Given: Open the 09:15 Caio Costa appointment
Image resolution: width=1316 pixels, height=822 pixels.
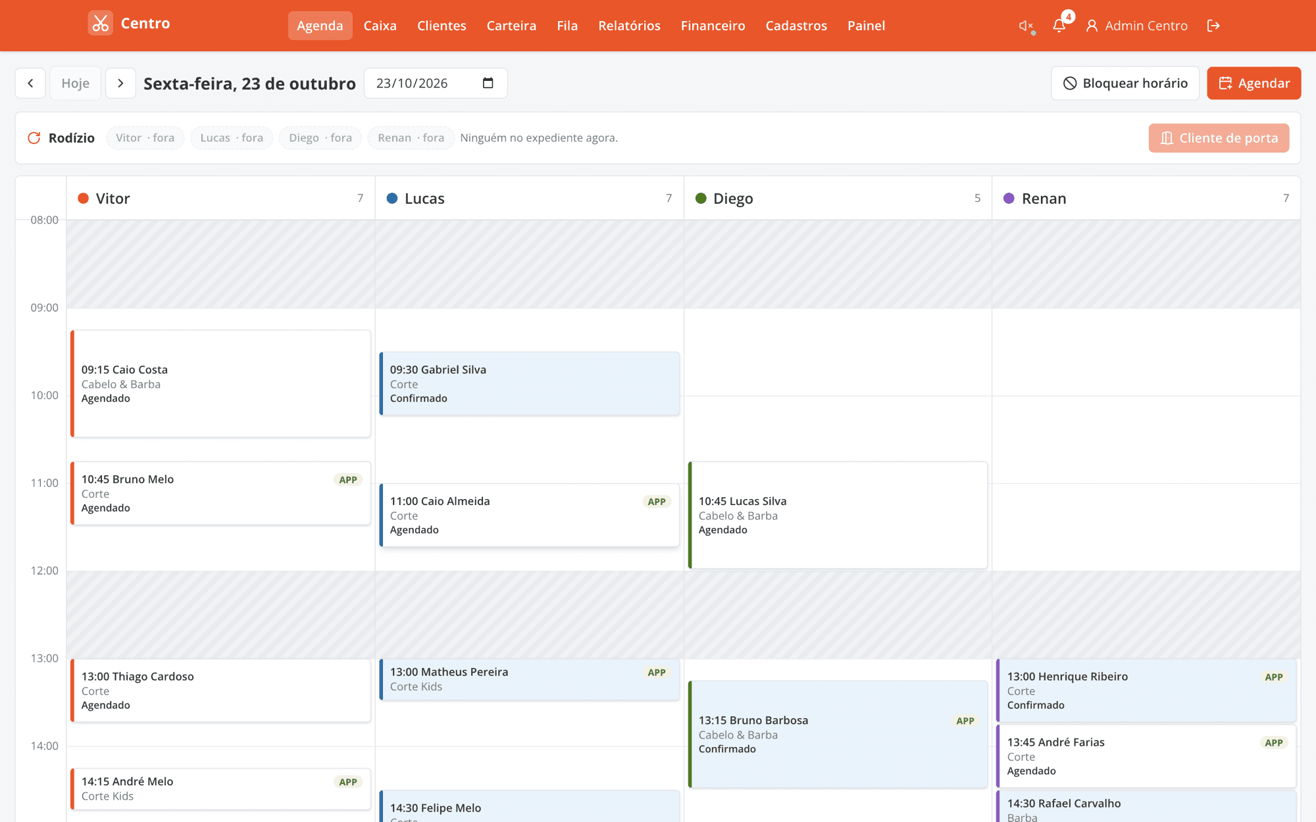Looking at the screenshot, I should coord(220,384).
